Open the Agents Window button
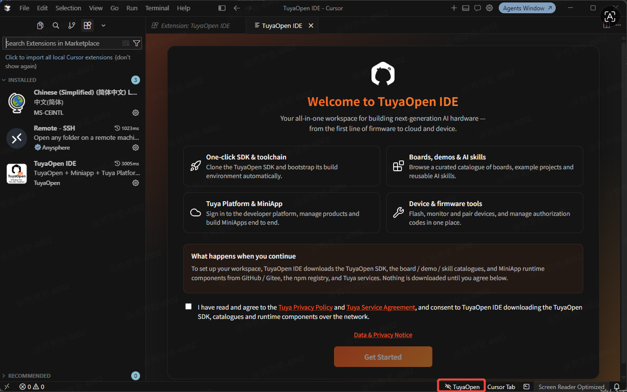This screenshot has width=627, height=392. (x=527, y=8)
